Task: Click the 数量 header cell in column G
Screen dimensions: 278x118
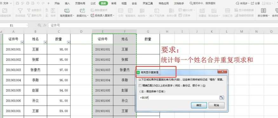Action: point(148,39)
